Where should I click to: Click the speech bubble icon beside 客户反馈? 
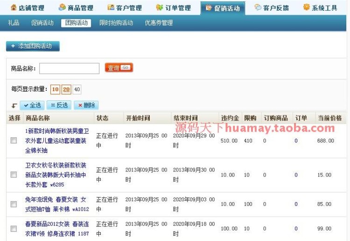pos(258,7)
